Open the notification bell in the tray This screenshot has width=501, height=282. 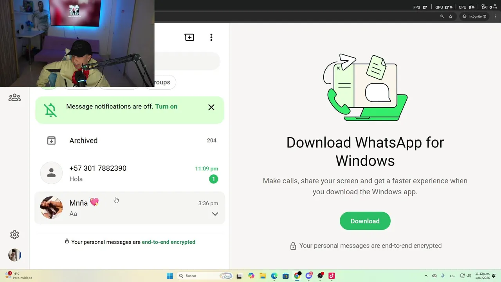tap(494, 276)
